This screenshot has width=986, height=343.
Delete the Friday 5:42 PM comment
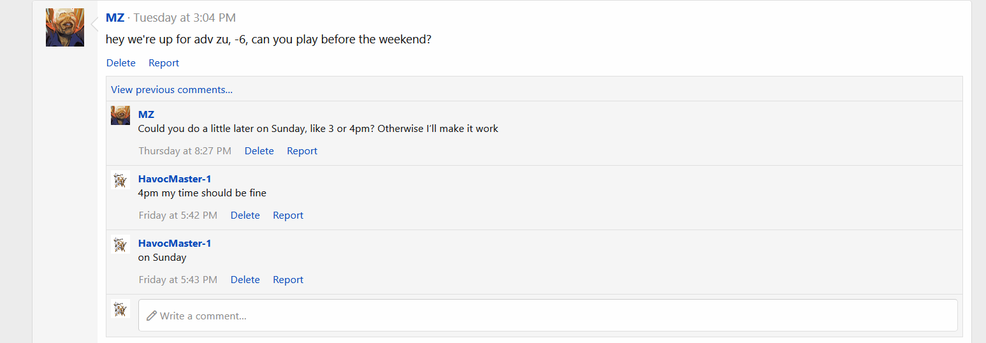pos(245,215)
